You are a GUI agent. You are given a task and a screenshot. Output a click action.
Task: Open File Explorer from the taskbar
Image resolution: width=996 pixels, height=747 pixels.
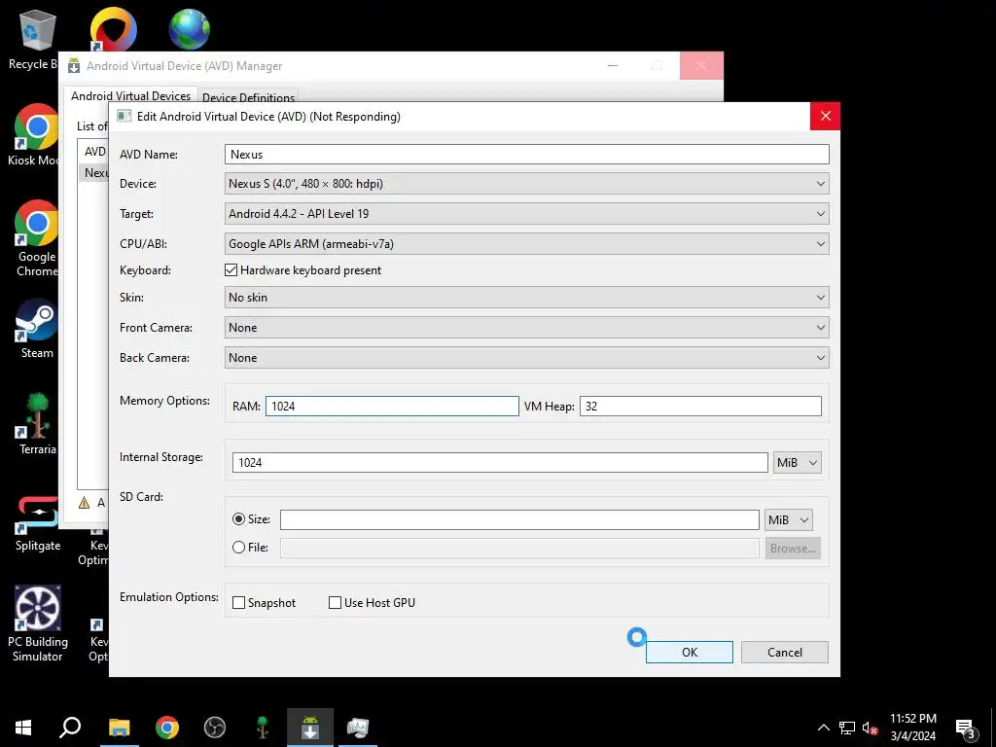tap(119, 728)
